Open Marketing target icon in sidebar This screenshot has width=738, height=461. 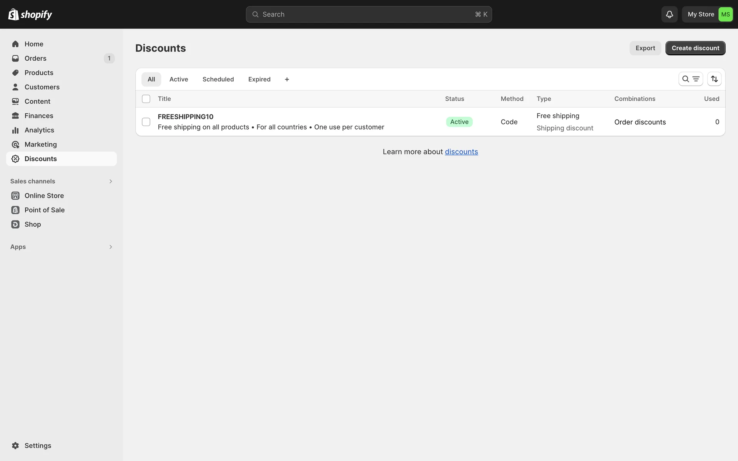tap(15, 144)
